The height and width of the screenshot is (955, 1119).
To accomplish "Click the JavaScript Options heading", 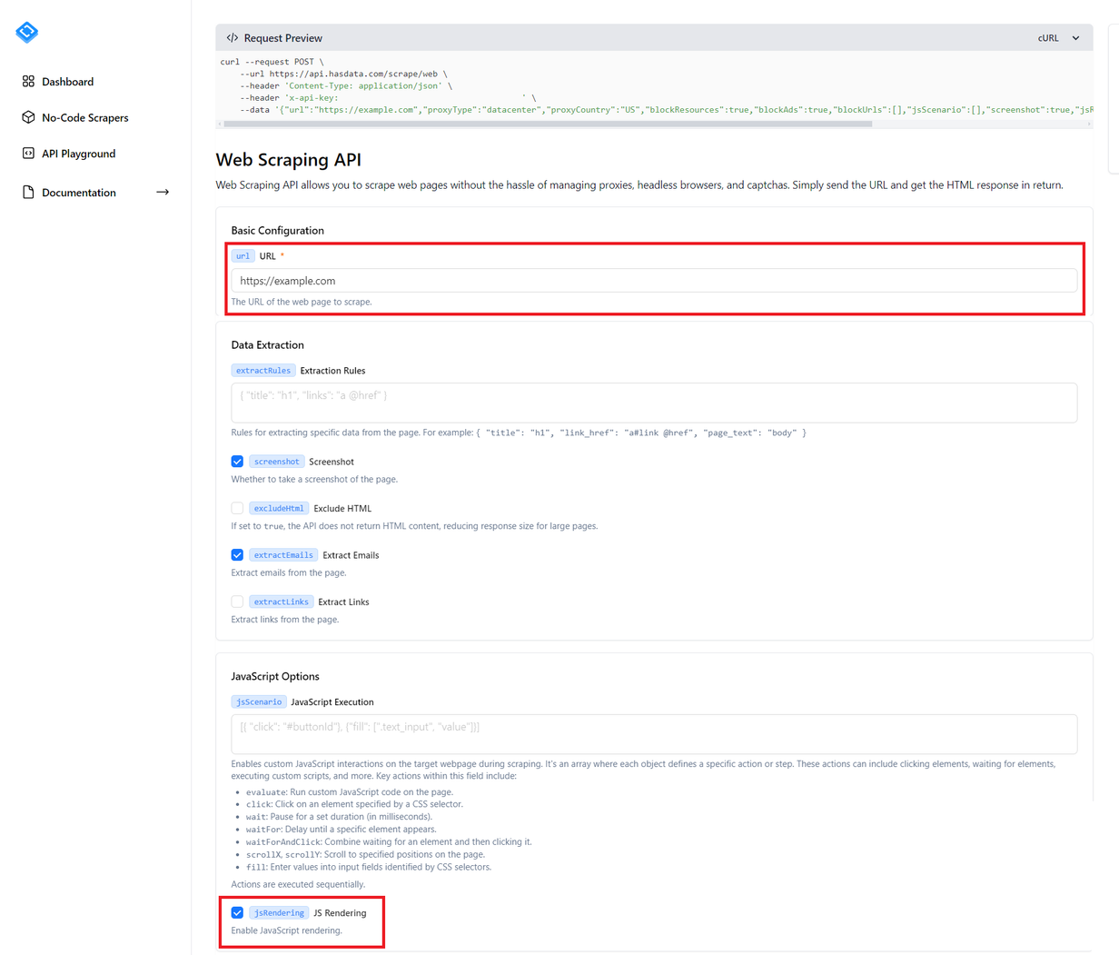I will coord(275,677).
